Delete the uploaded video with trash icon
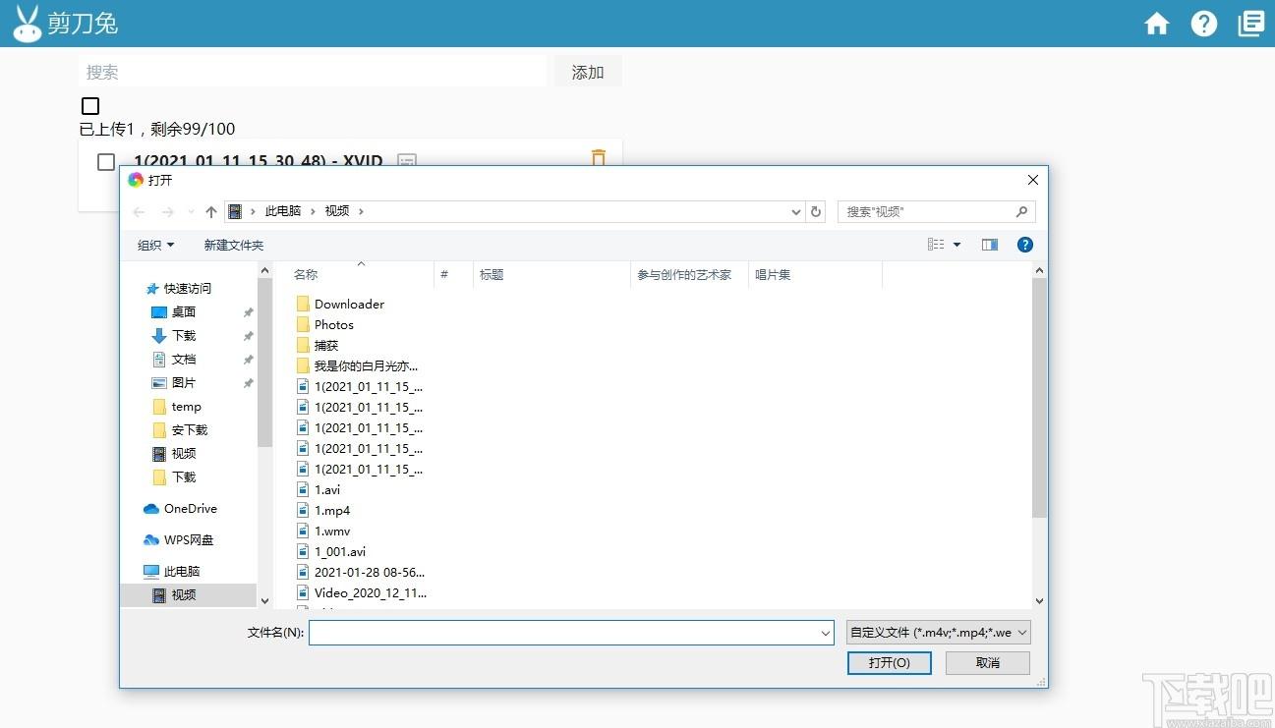The image size is (1275, 728). (599, 158)
